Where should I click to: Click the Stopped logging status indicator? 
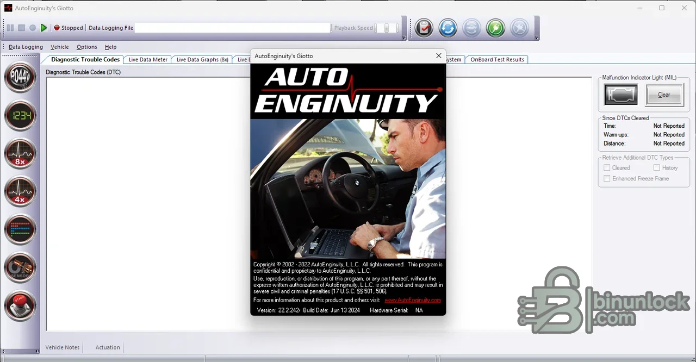(x=69, y=28)
